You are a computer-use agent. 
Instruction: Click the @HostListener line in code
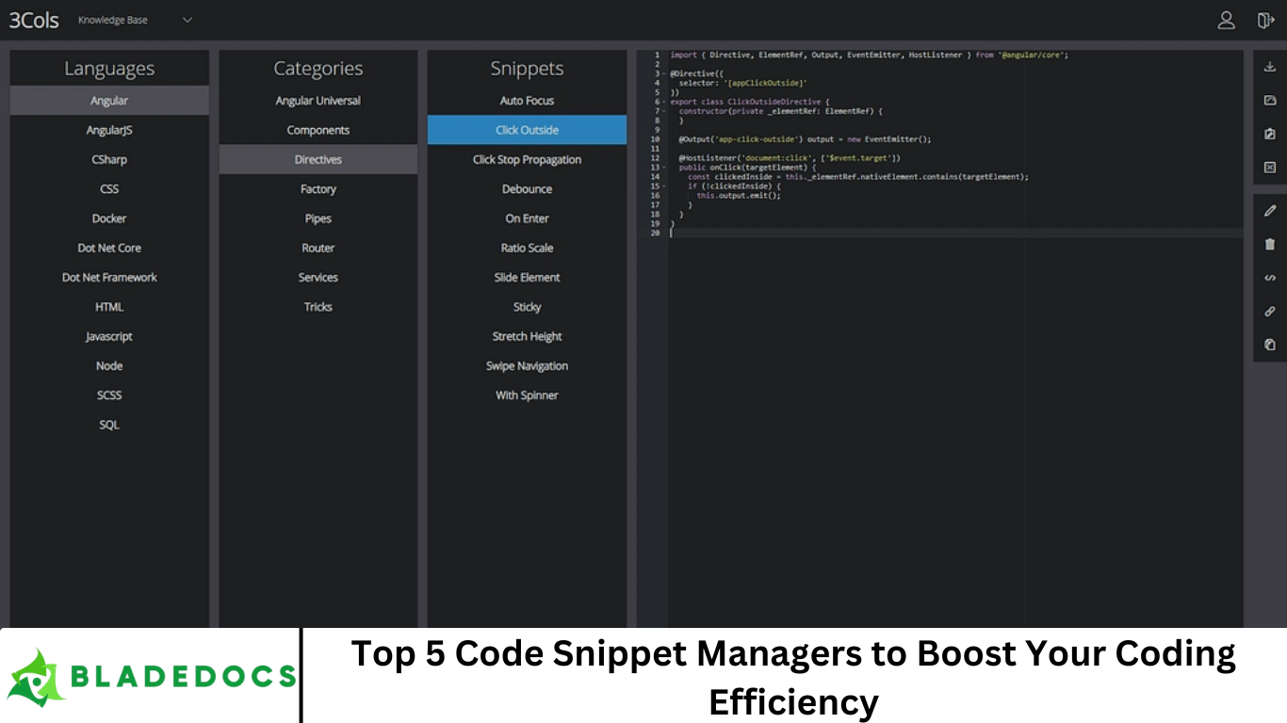[790, 158]
